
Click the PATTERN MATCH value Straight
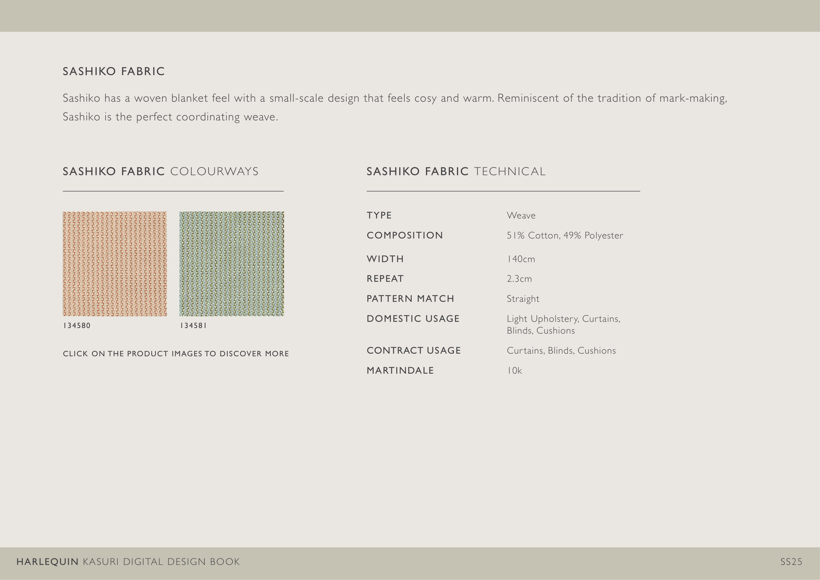[x=523, y=299]
